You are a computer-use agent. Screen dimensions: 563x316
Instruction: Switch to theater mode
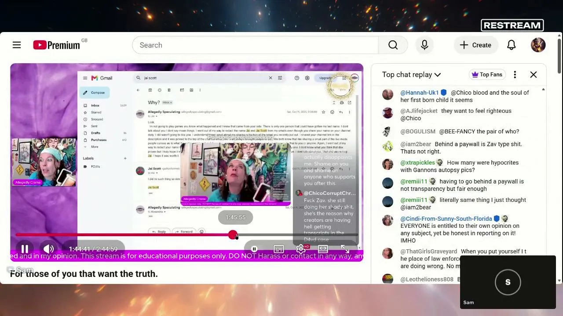pos(323,249)
